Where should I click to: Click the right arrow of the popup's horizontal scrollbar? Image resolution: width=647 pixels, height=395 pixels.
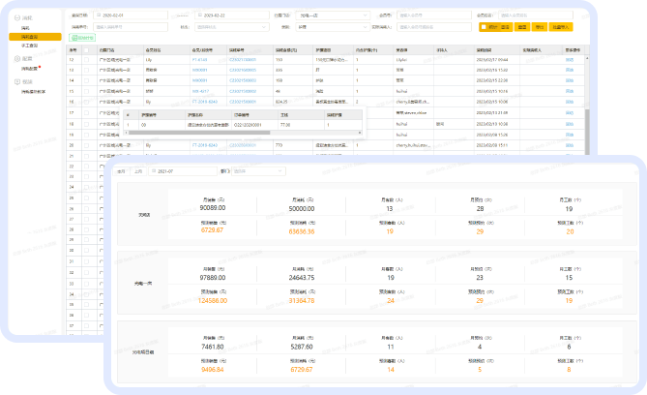click(x=360, y=133)
